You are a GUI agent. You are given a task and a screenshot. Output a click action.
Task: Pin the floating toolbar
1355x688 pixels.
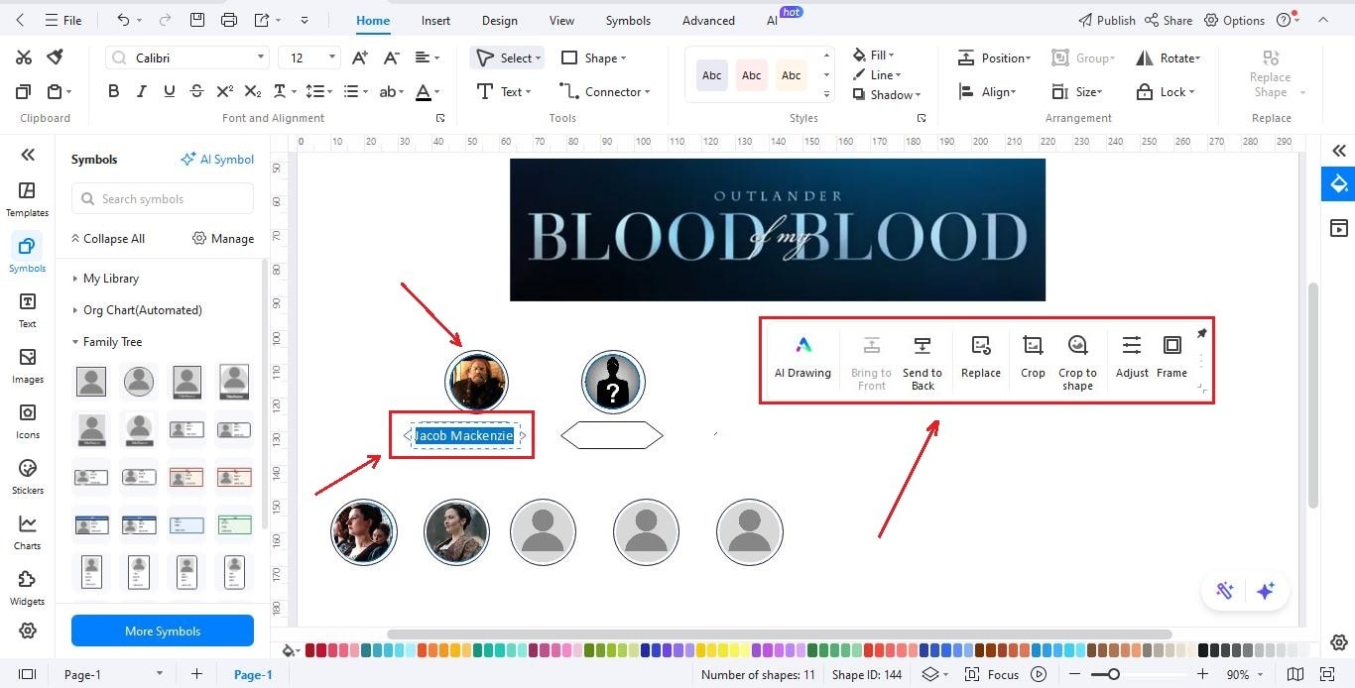[1201, 333]
